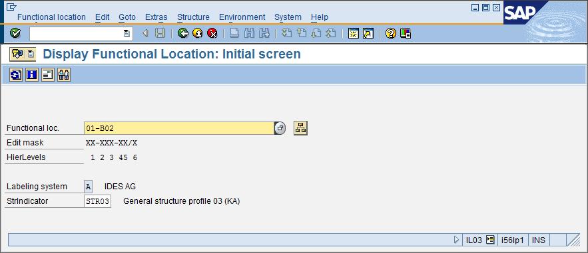Click the Find binoculars icon
Screen dimensions: 588x253
(x=249, y=34)
